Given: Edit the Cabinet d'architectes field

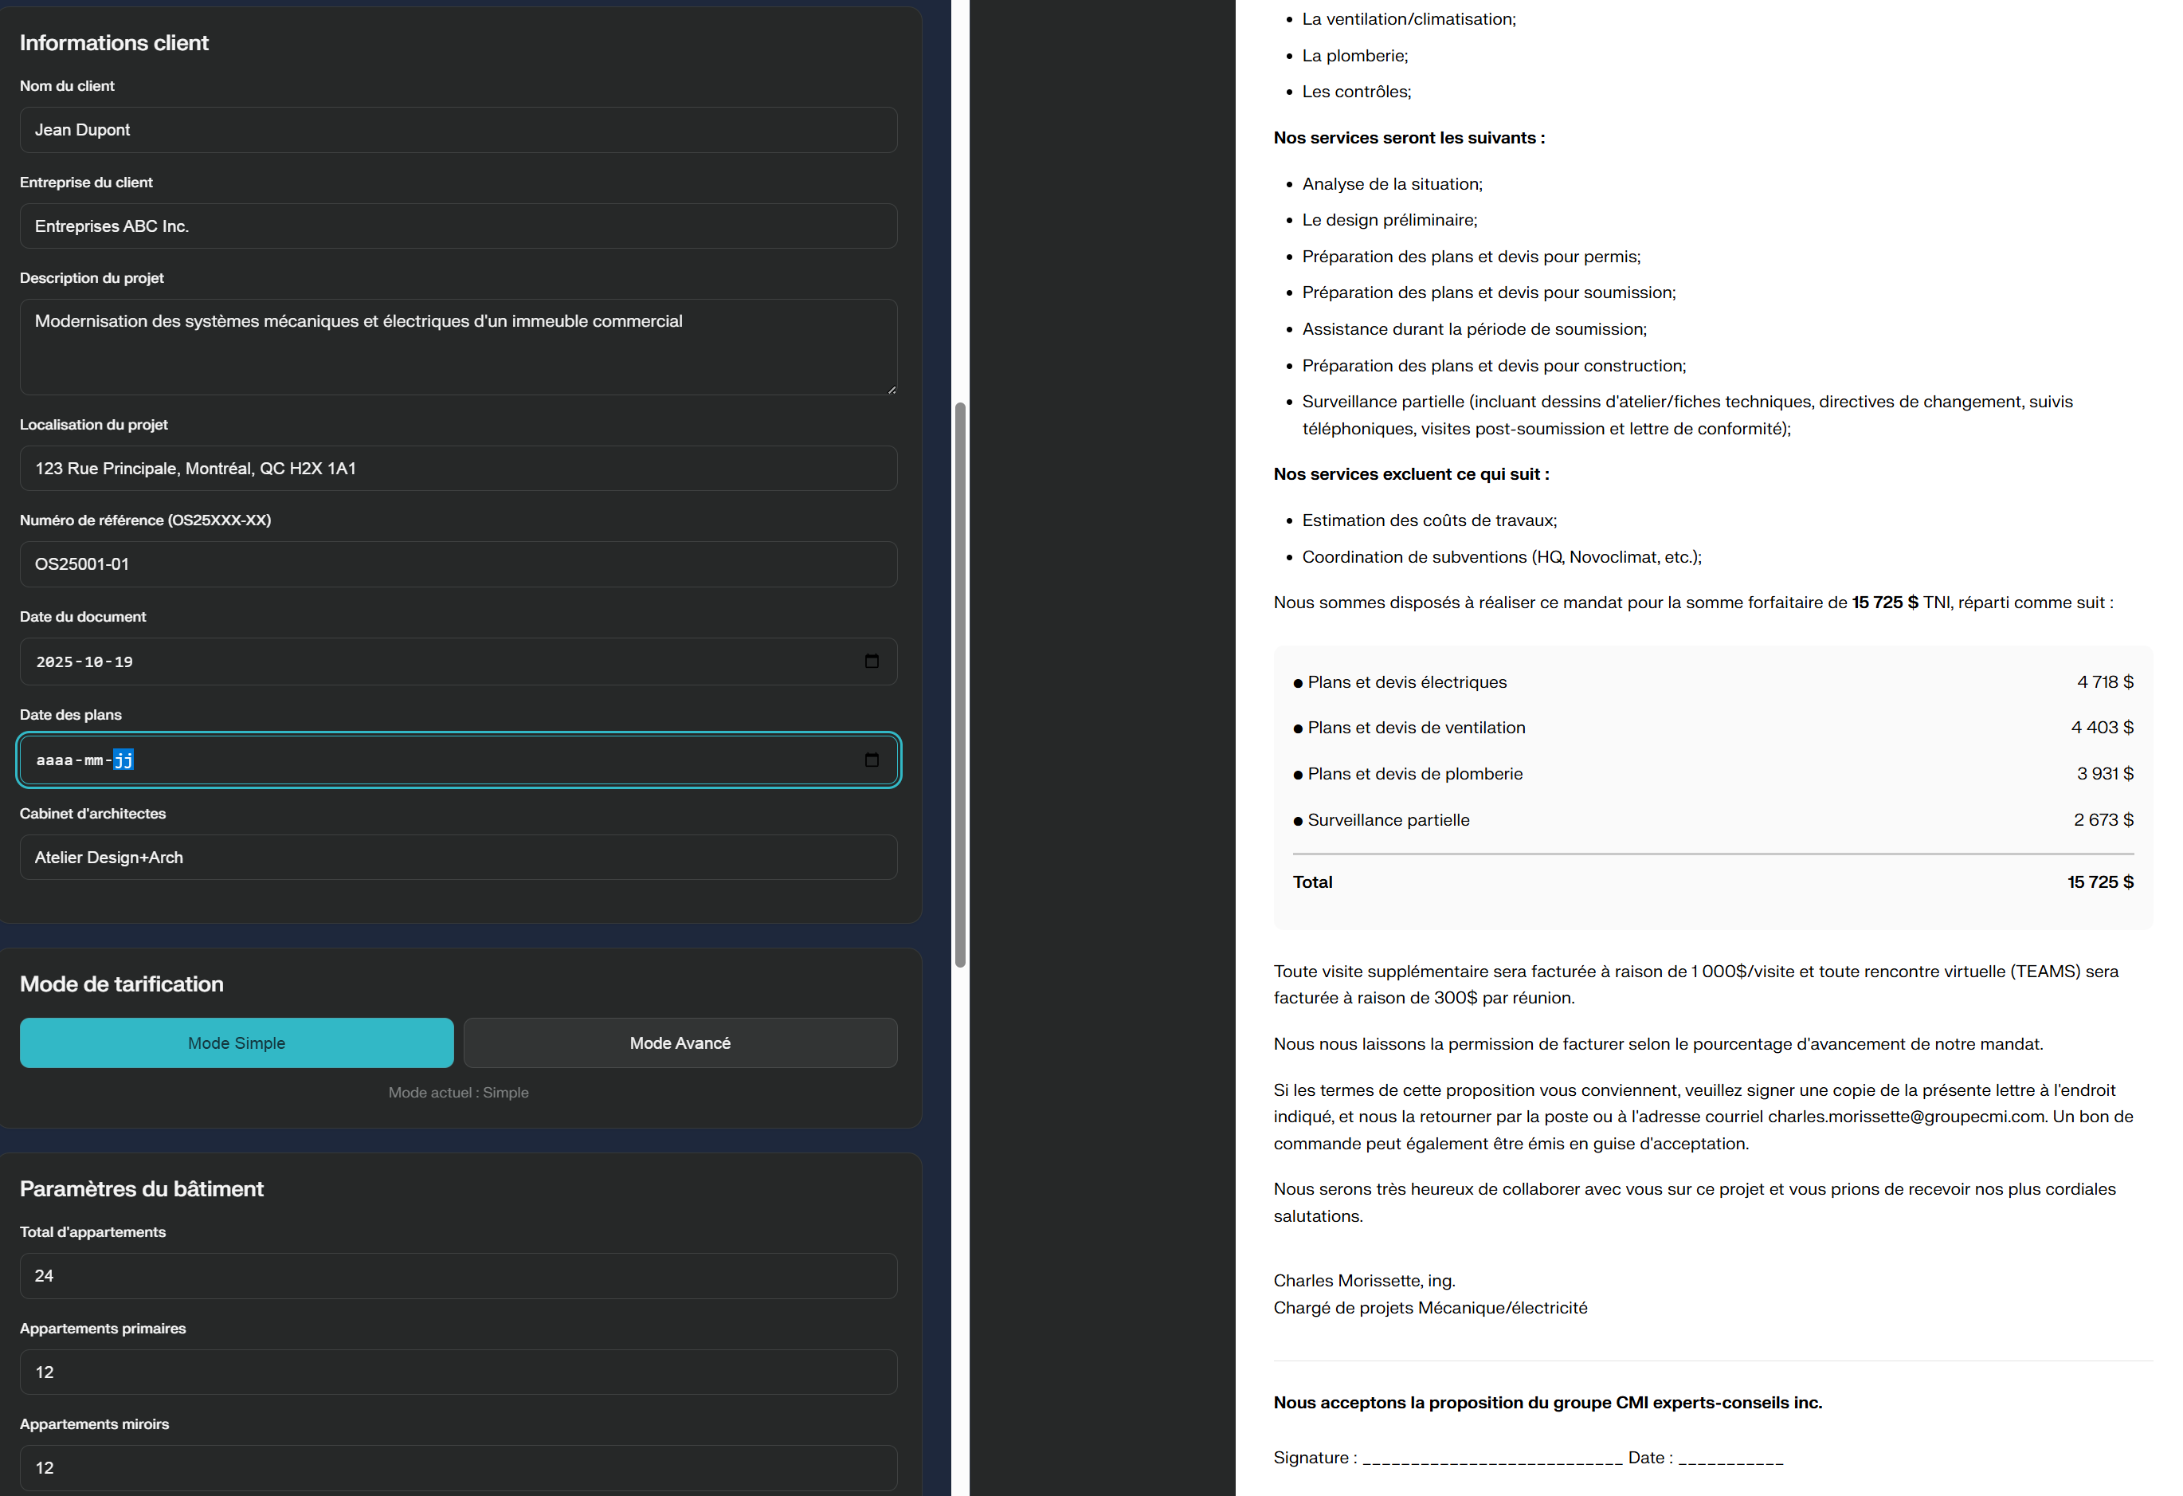Looking at the screenshot, I should [x=457, y=857].
